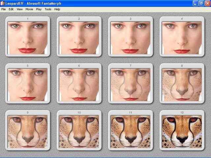Select morph frame thumbnail 4
Viewport: 211px width, 158px height.
click(182, 37)
